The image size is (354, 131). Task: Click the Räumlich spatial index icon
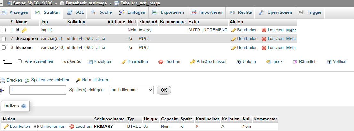[295, 62]
